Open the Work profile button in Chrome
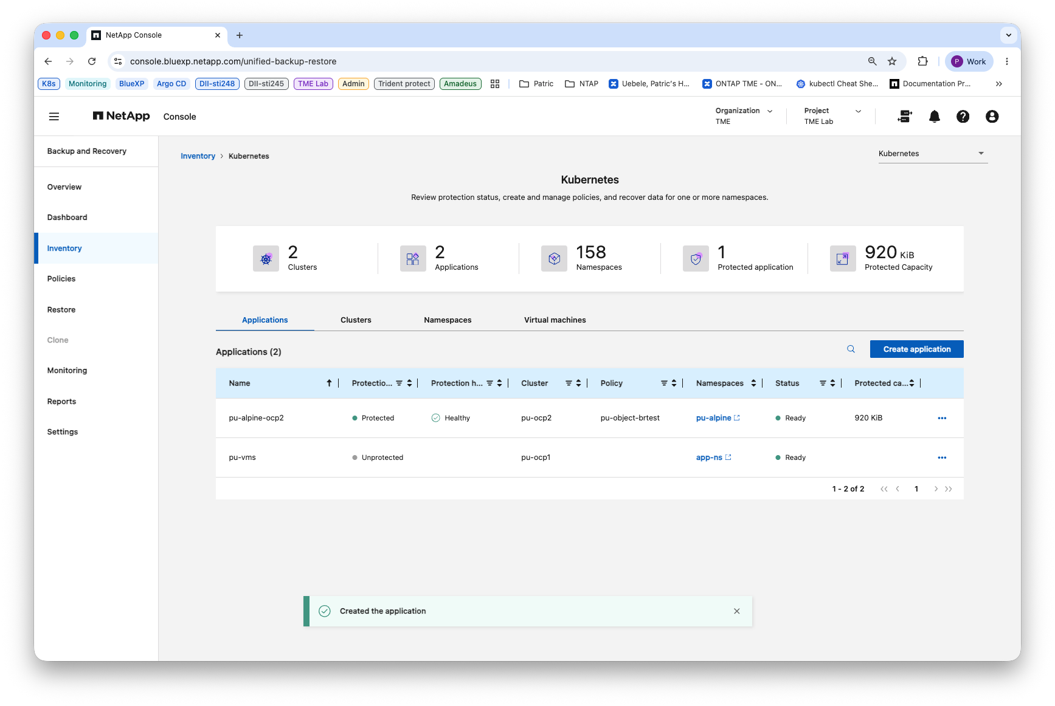 point(969,61)
